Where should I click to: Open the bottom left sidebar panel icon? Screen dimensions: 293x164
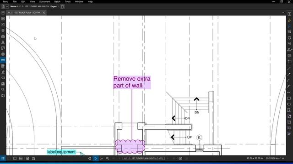point(3,96)
